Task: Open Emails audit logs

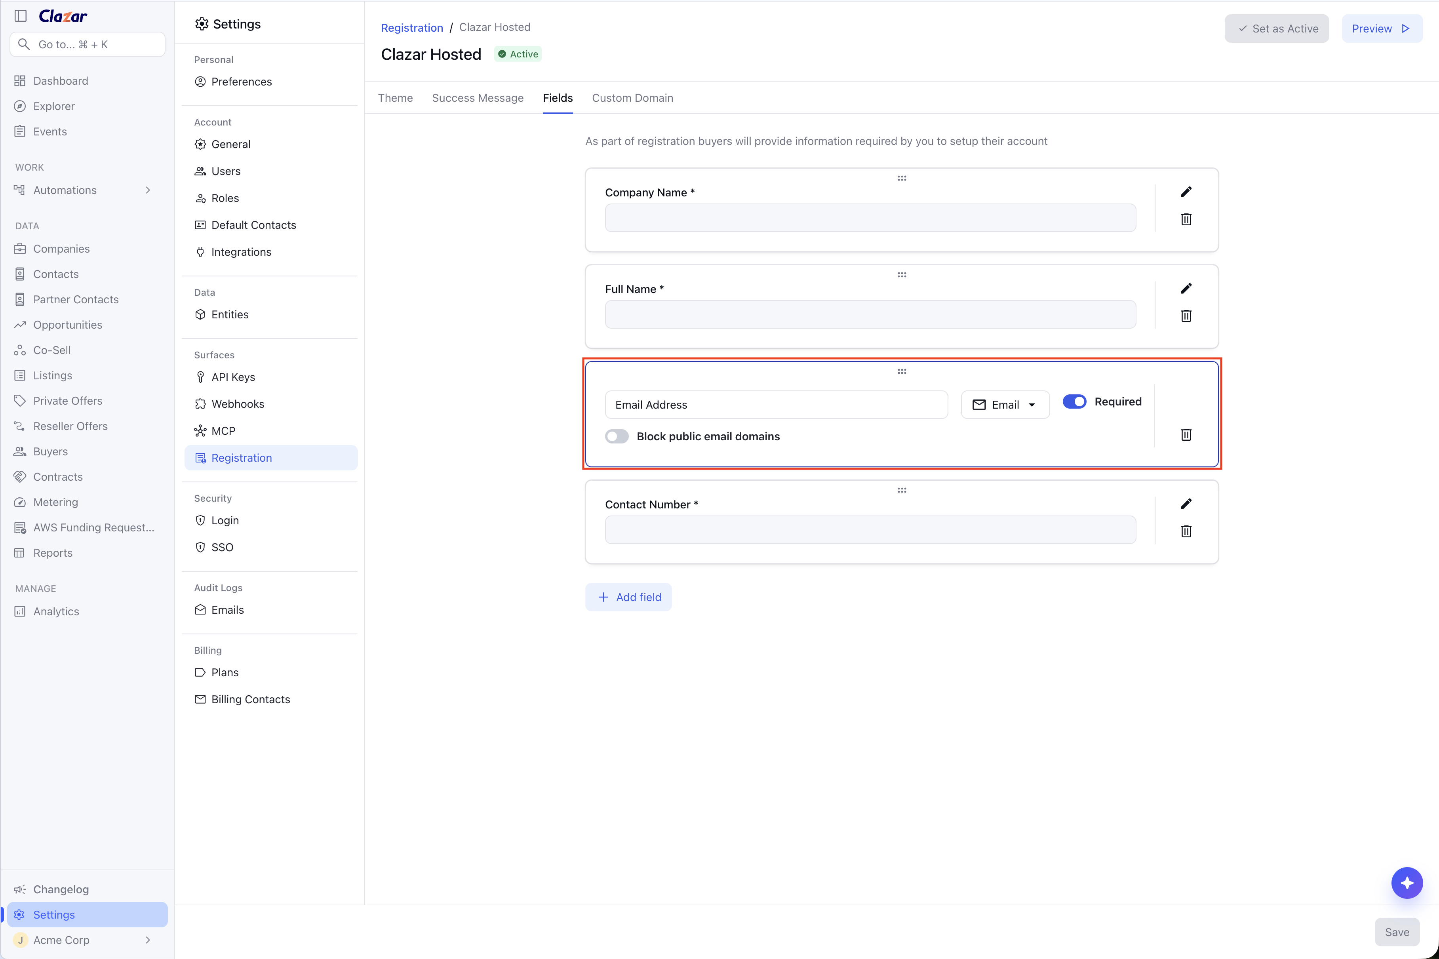Action: [x=271, y=610]
